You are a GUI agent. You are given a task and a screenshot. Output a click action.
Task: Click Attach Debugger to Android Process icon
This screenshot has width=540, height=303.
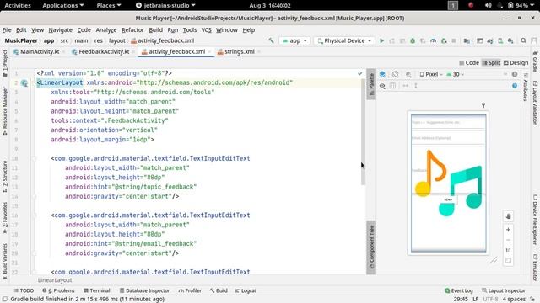(444, 40)
